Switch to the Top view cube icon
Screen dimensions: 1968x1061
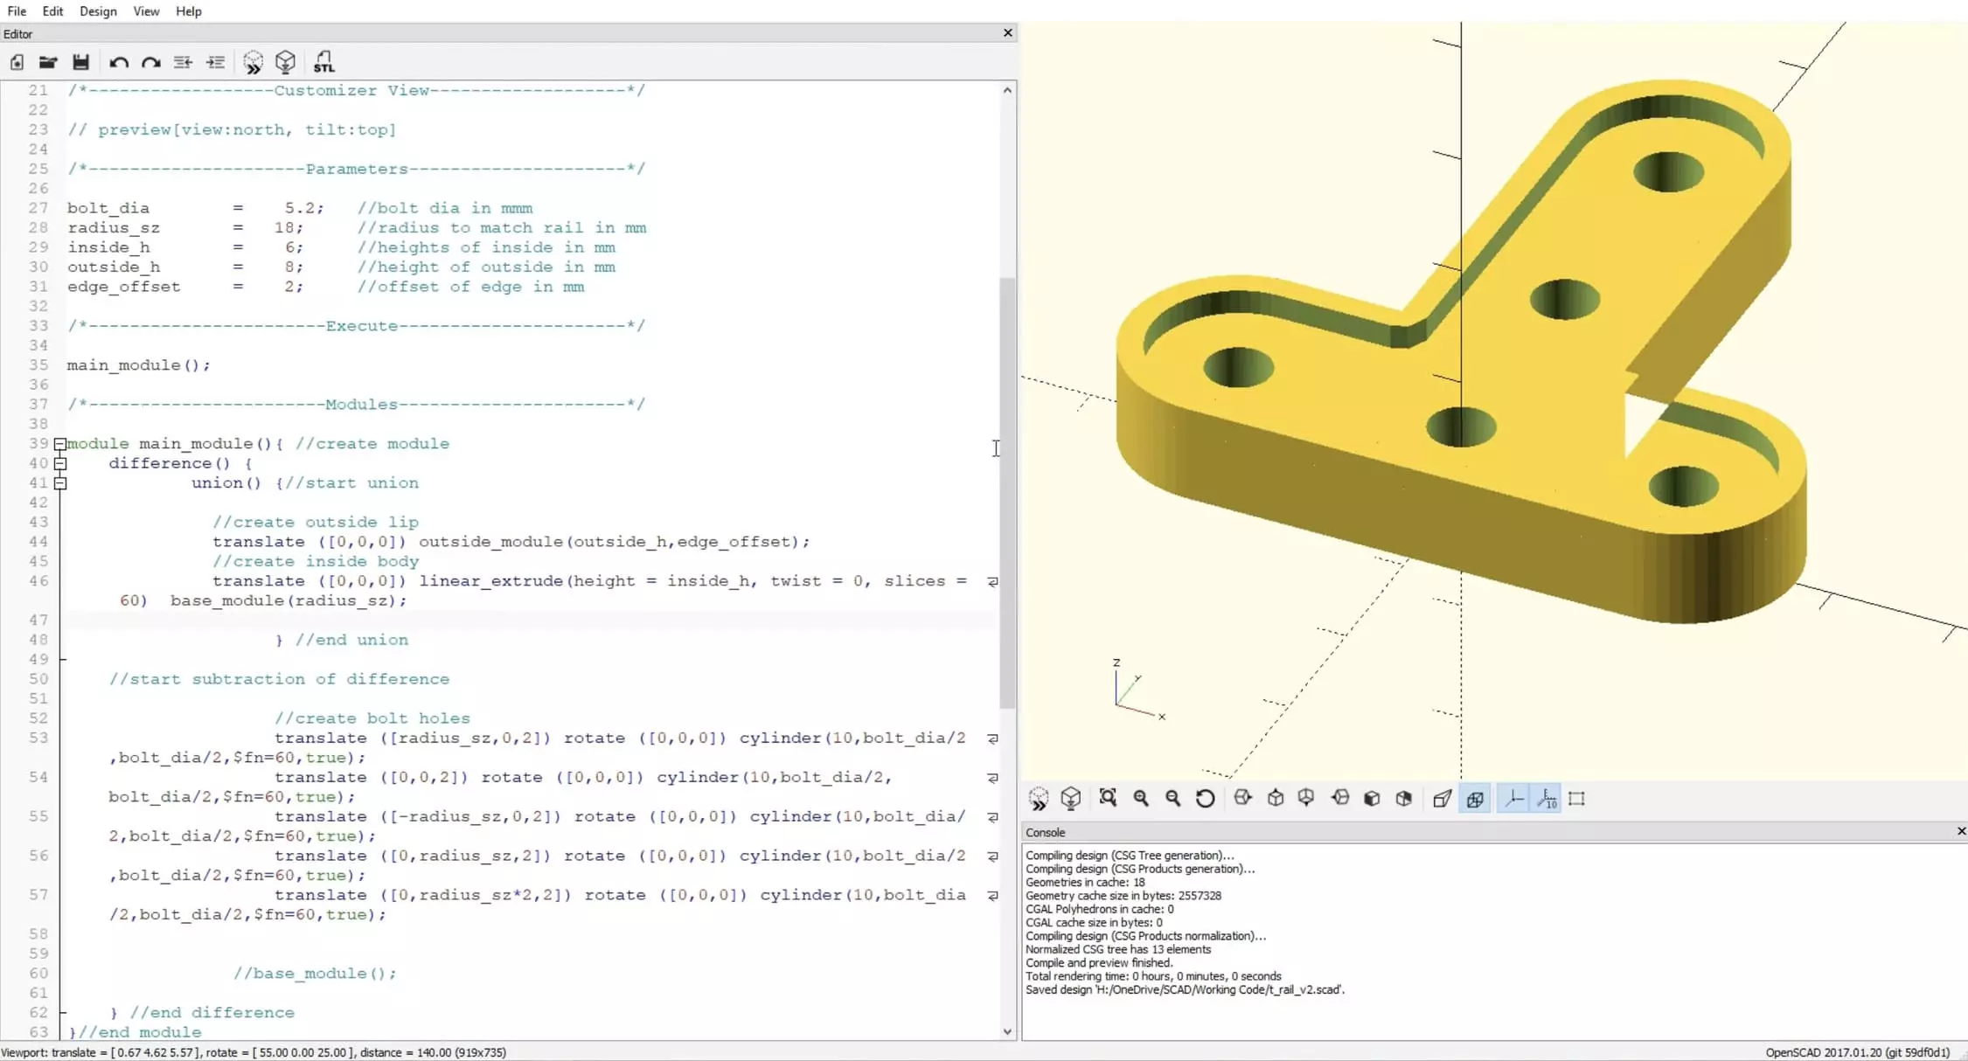click(1276, 798)
